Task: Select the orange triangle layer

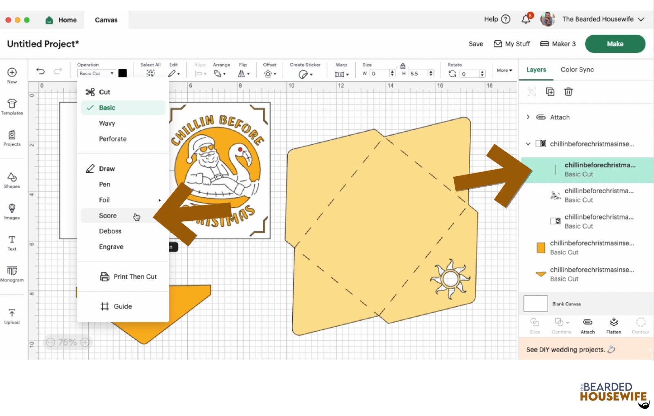Action: coord(586,274)
